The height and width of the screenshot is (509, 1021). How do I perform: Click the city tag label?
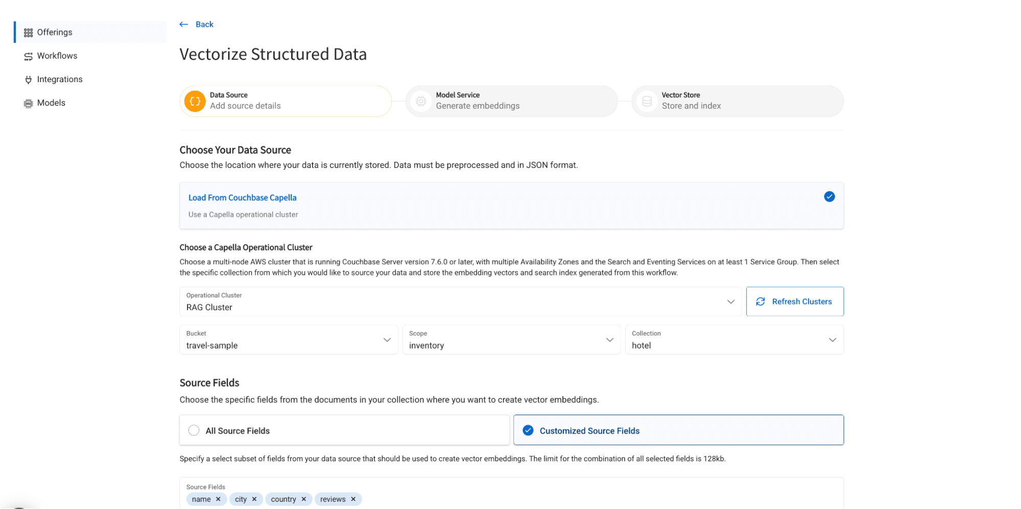click(241, 499)
